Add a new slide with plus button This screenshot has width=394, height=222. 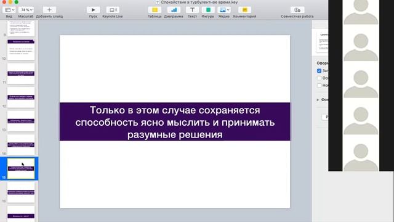coord(49,10)
